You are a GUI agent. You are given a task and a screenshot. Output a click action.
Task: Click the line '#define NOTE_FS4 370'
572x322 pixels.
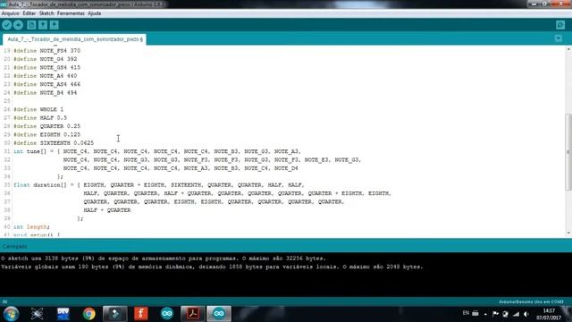[x=46, y=51]
